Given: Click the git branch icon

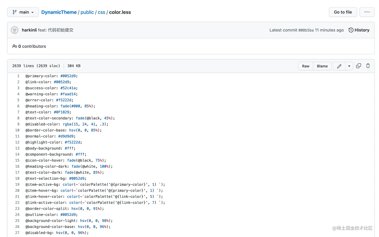Looking at the screenshot, I should coord(15,12).
